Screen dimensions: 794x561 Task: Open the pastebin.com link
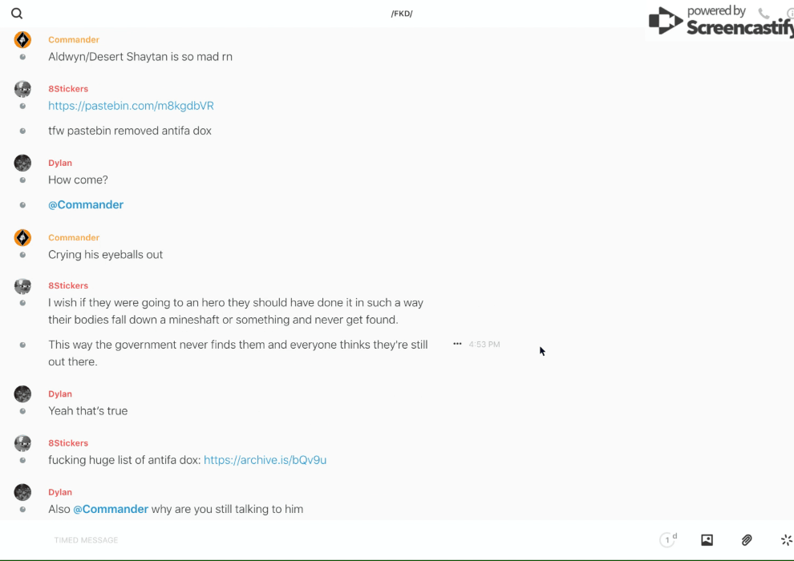point(131,106)
